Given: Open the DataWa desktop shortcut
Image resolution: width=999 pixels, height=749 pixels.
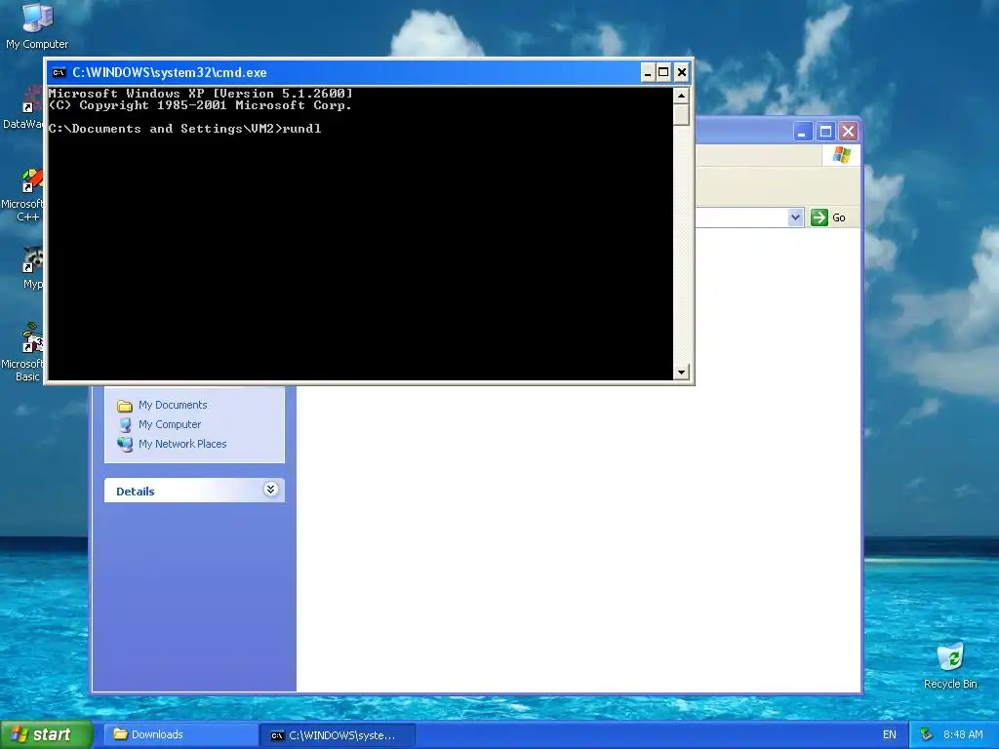Looking at the screenshot, I should point(24,108).
